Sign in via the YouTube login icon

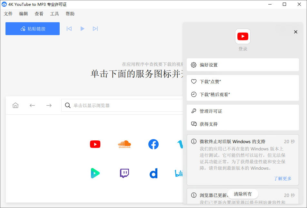point(243,36)
